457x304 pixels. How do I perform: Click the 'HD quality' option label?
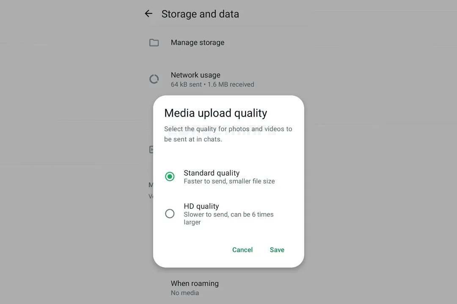point(201,206)
